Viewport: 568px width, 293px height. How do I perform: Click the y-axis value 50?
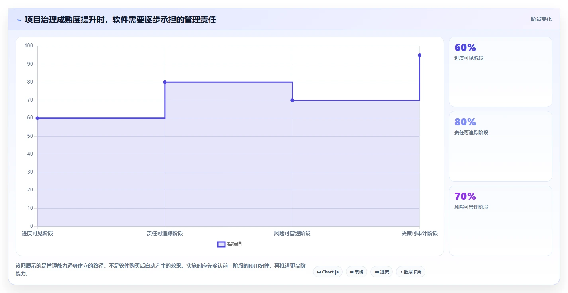tap(30, 136)
